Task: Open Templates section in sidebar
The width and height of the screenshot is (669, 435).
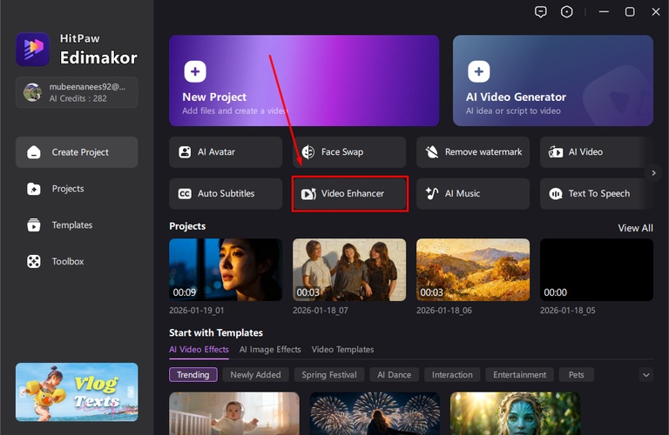Action: [x=77, y=225]
